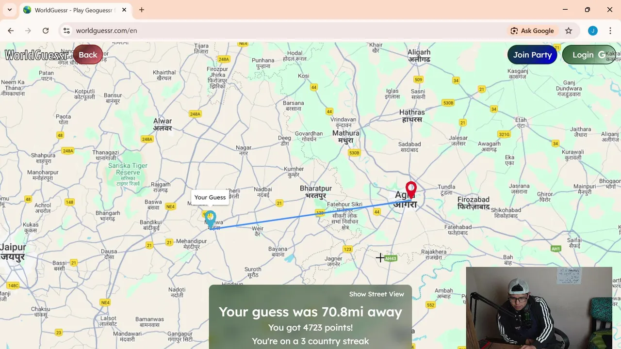The image size is (621, 349).
Task: Click Show Street View link
Action: (376, 294)
